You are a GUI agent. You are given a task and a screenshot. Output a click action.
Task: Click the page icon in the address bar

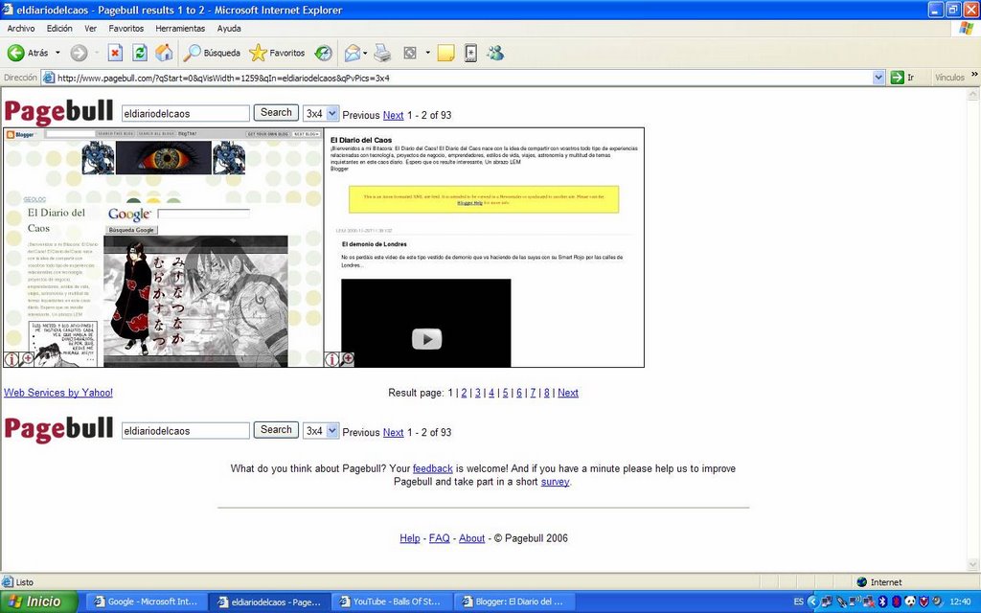[x=49, y=78]
